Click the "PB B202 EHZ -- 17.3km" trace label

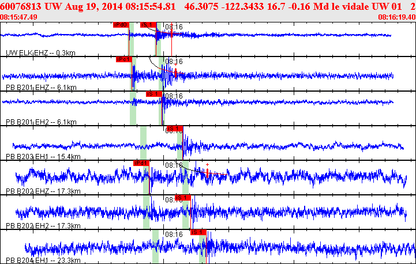pyautogui.click(x=43, y=191)
